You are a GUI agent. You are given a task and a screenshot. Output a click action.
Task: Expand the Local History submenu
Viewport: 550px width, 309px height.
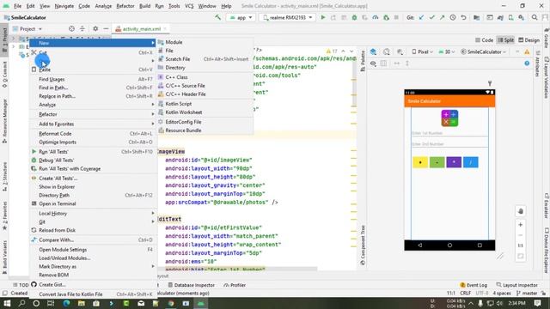coord(93,214)
